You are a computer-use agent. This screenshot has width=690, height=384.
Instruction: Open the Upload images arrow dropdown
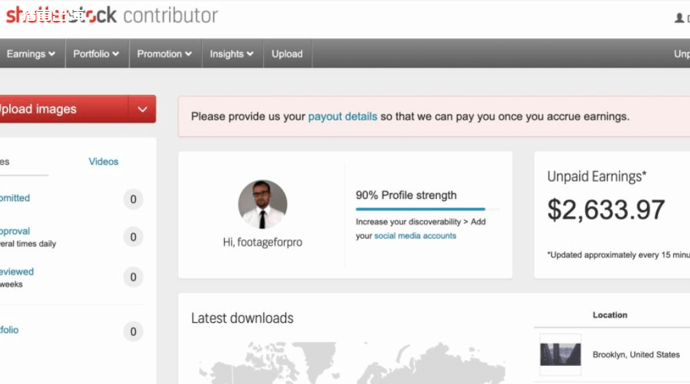click(x=142, y=109)
